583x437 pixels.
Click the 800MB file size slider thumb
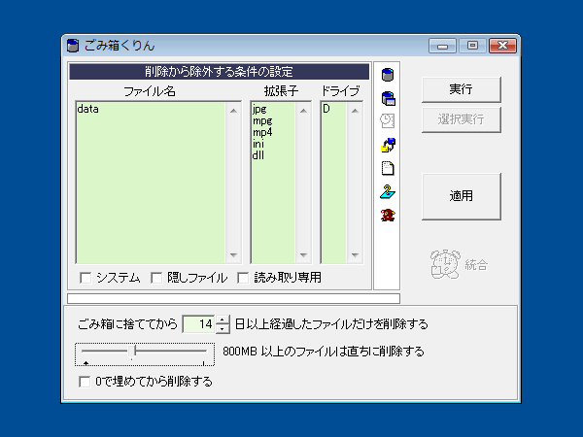131,352
